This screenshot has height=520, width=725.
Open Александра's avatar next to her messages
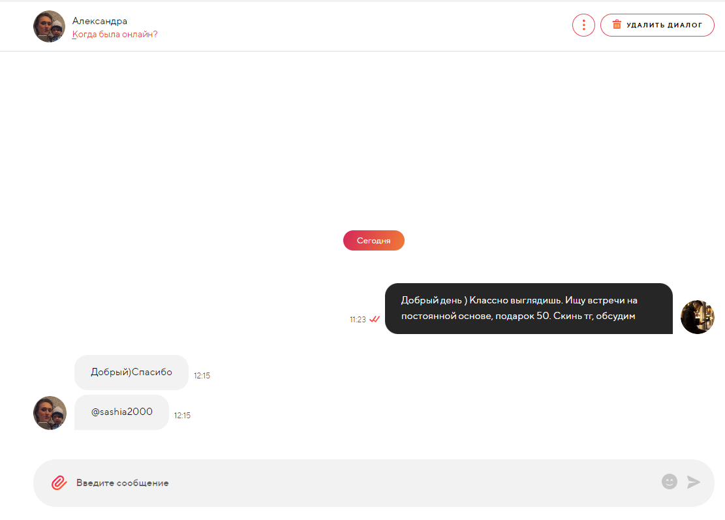pyautogui.click(x=50, y=413)
